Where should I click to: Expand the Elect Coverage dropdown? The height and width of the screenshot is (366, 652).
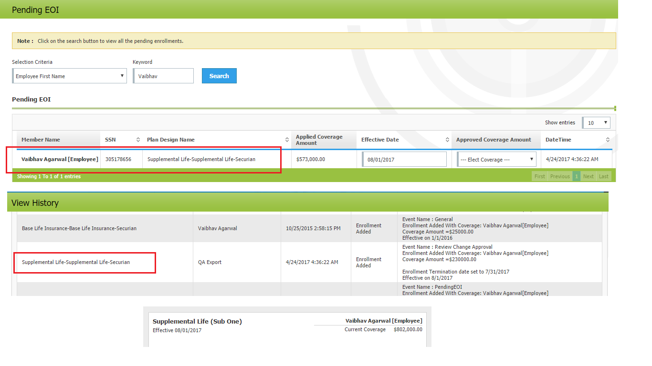[x=496, y=160]
